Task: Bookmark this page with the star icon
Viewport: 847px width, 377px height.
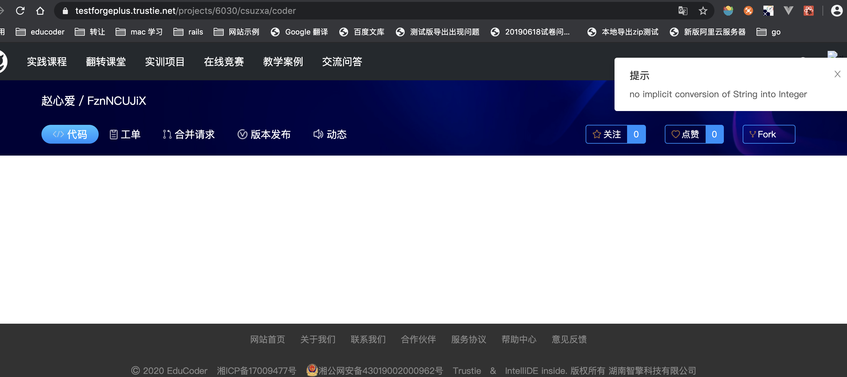Action: (703, 11)
